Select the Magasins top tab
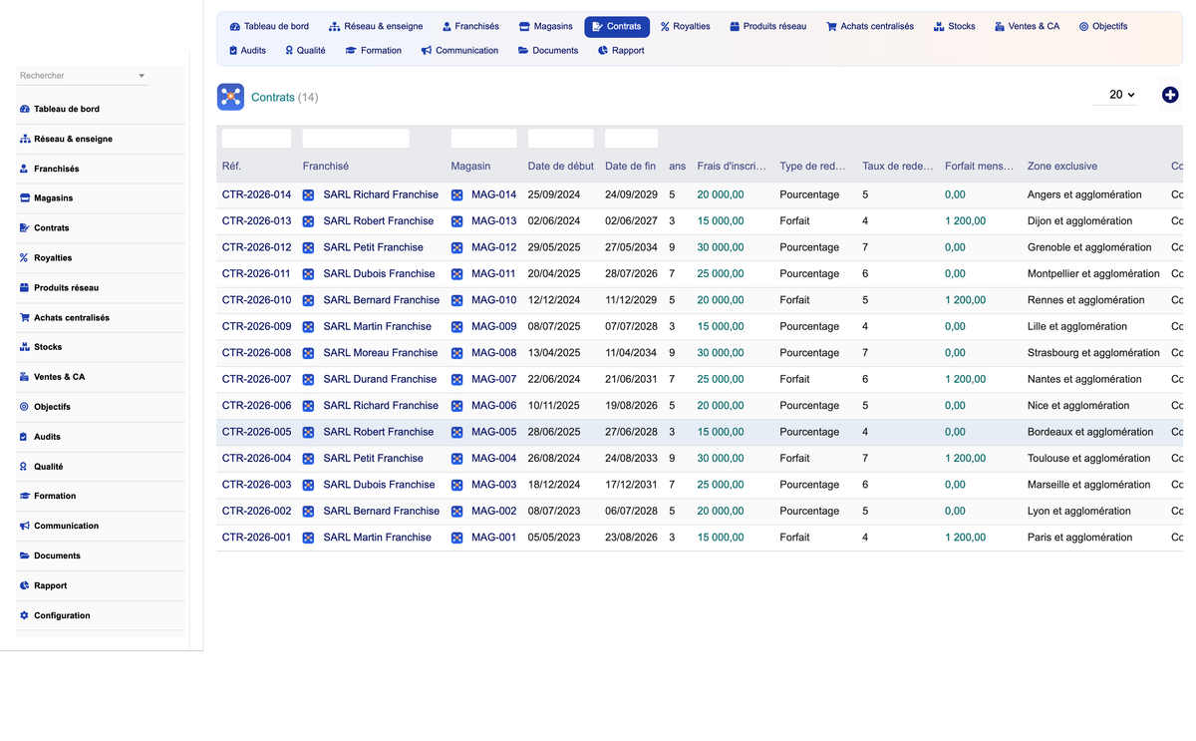This screenshot has height=741, width=1196. click(546, 27)
